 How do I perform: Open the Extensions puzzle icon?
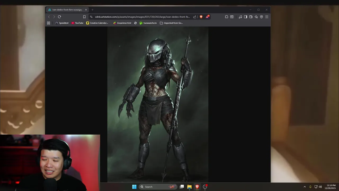tap(226, 17)
